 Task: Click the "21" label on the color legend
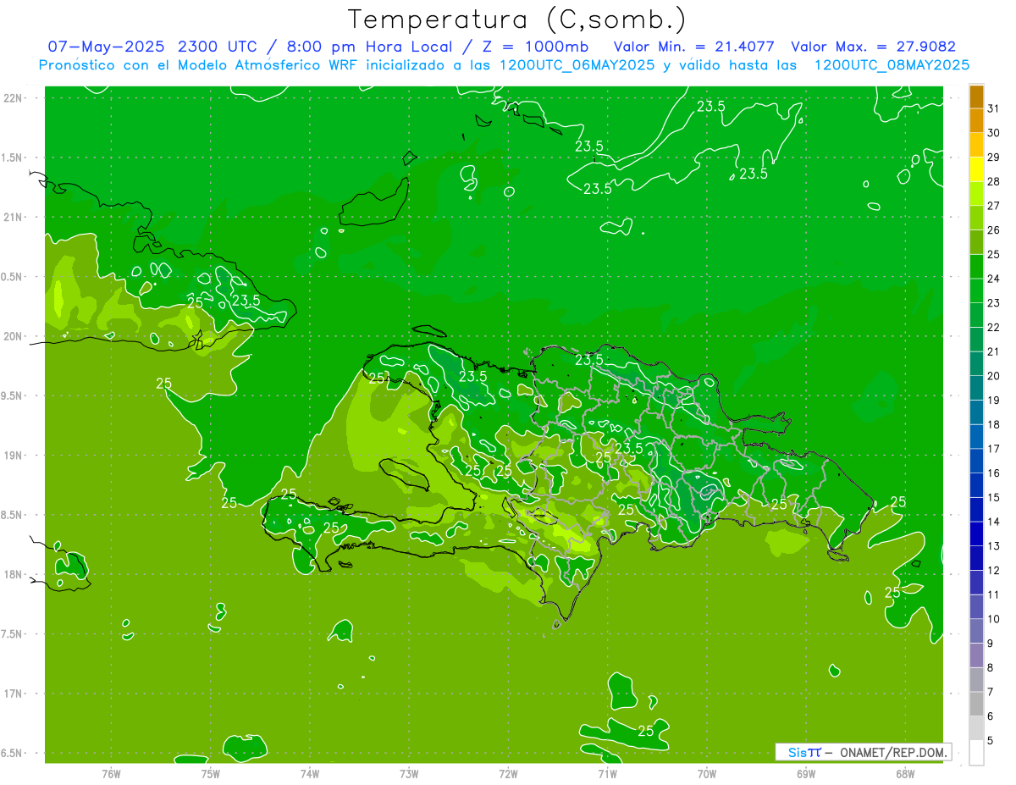coord(994,351)
